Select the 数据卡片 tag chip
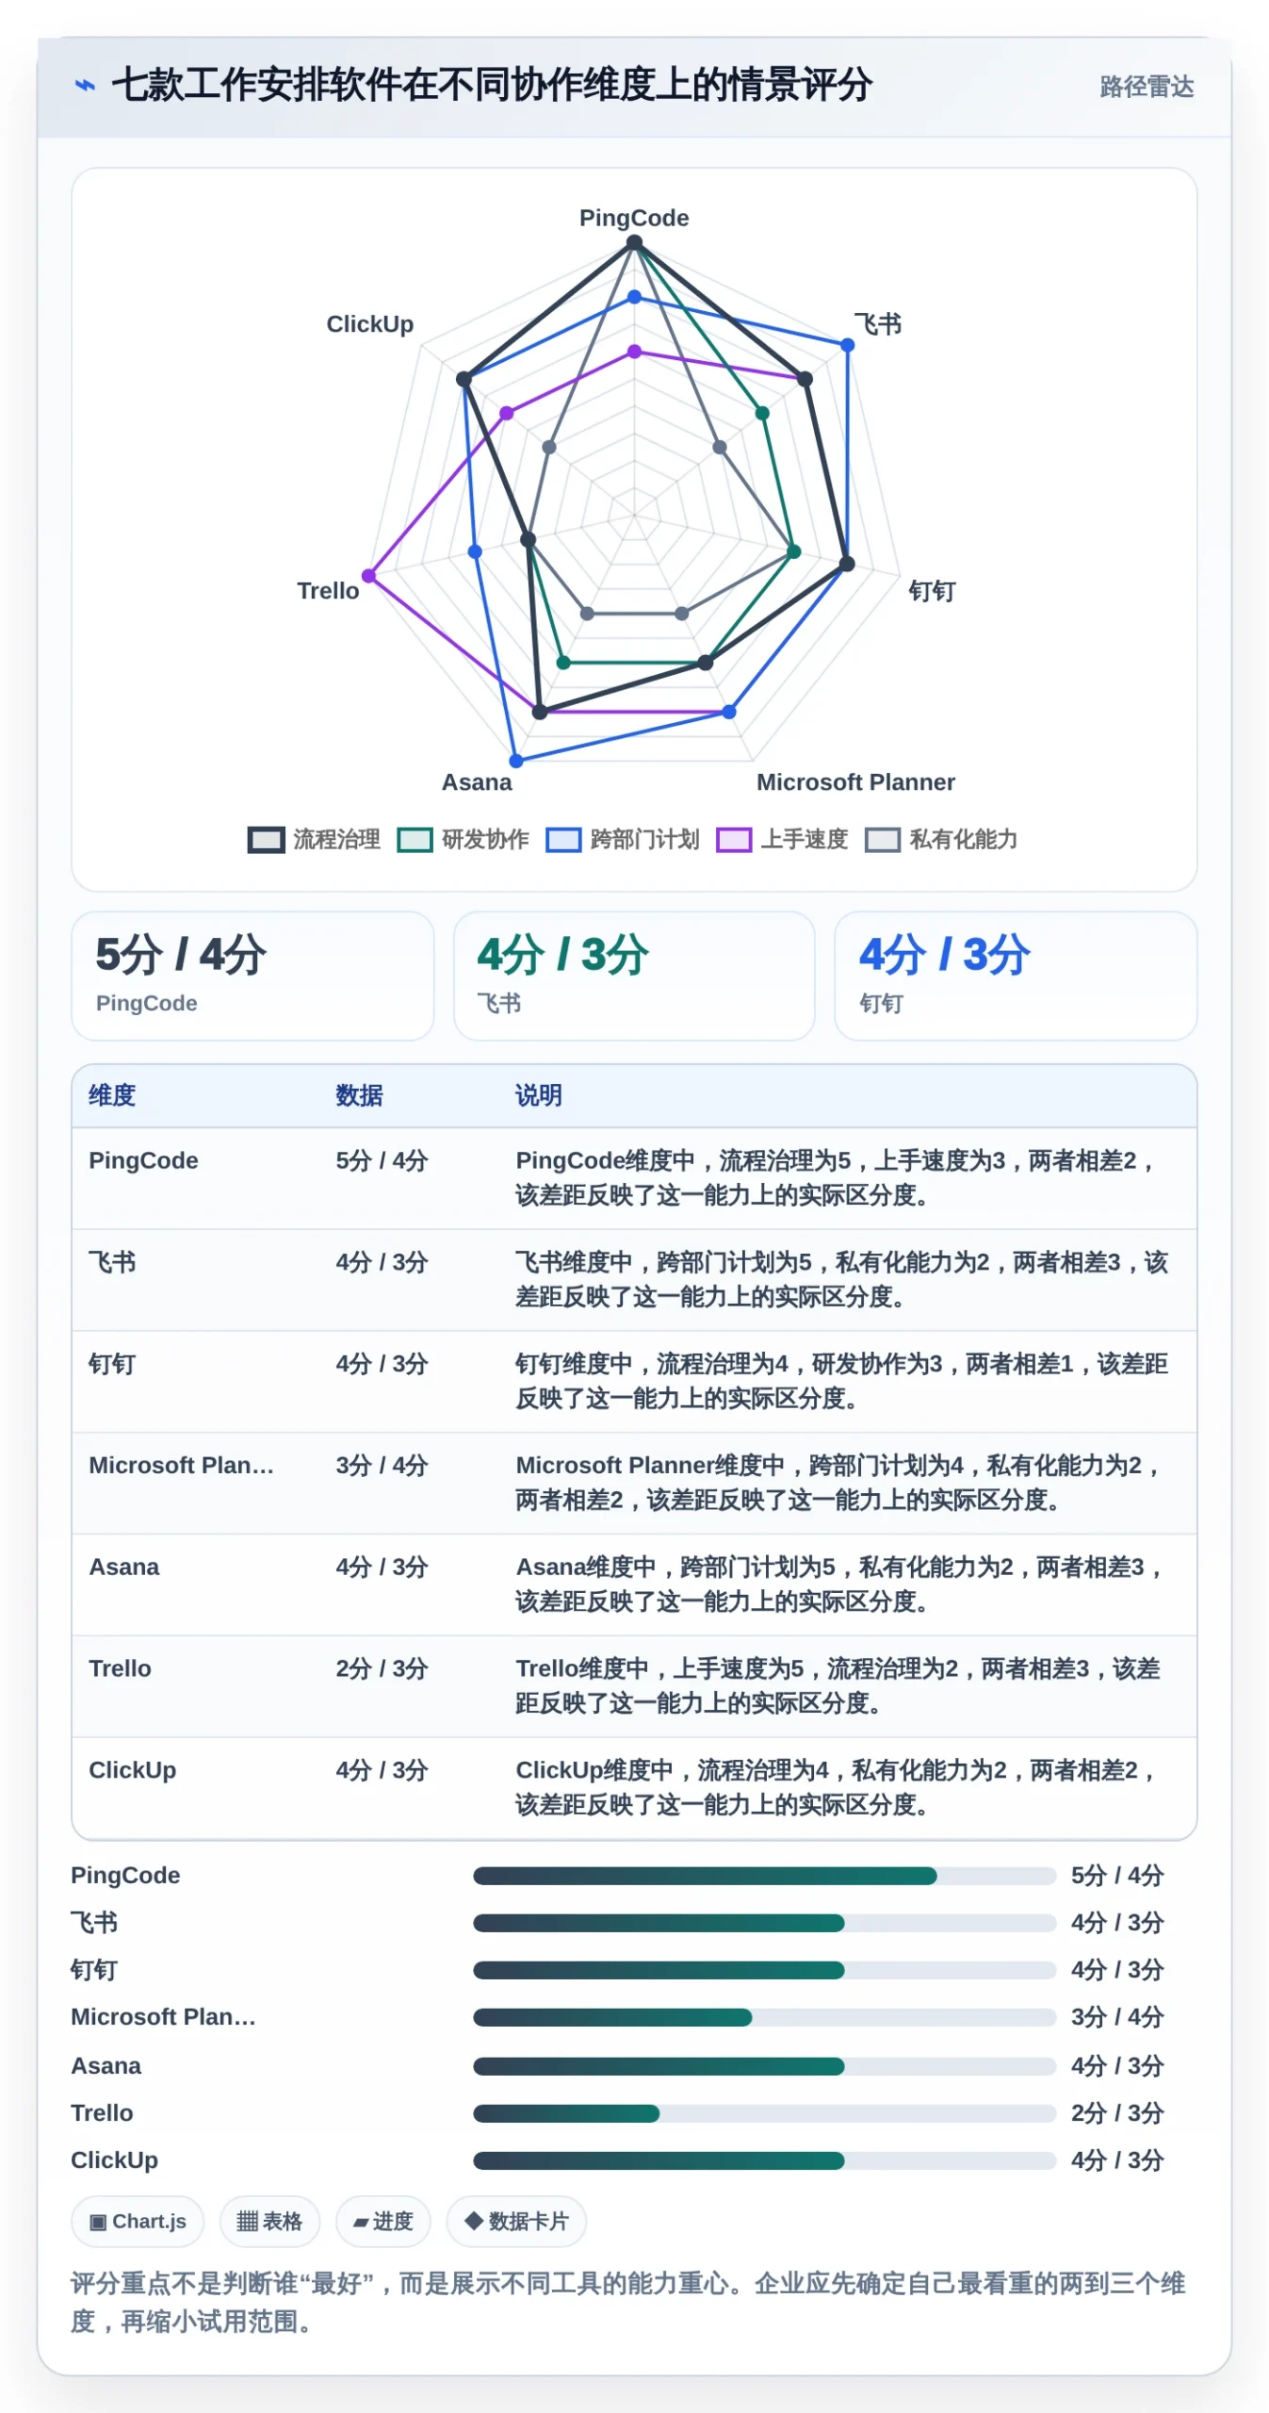Screen dimensions: 1269x2413 pos(516,2221)
